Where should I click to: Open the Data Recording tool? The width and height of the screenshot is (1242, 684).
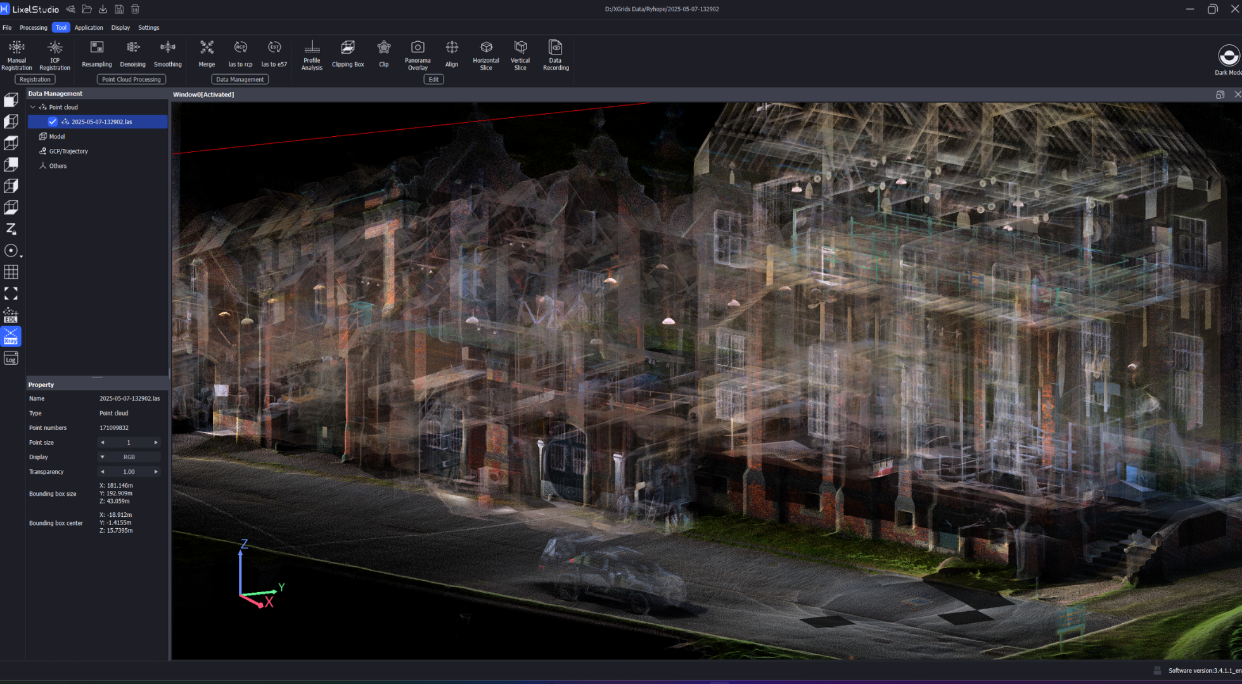[x=555, y=54]
